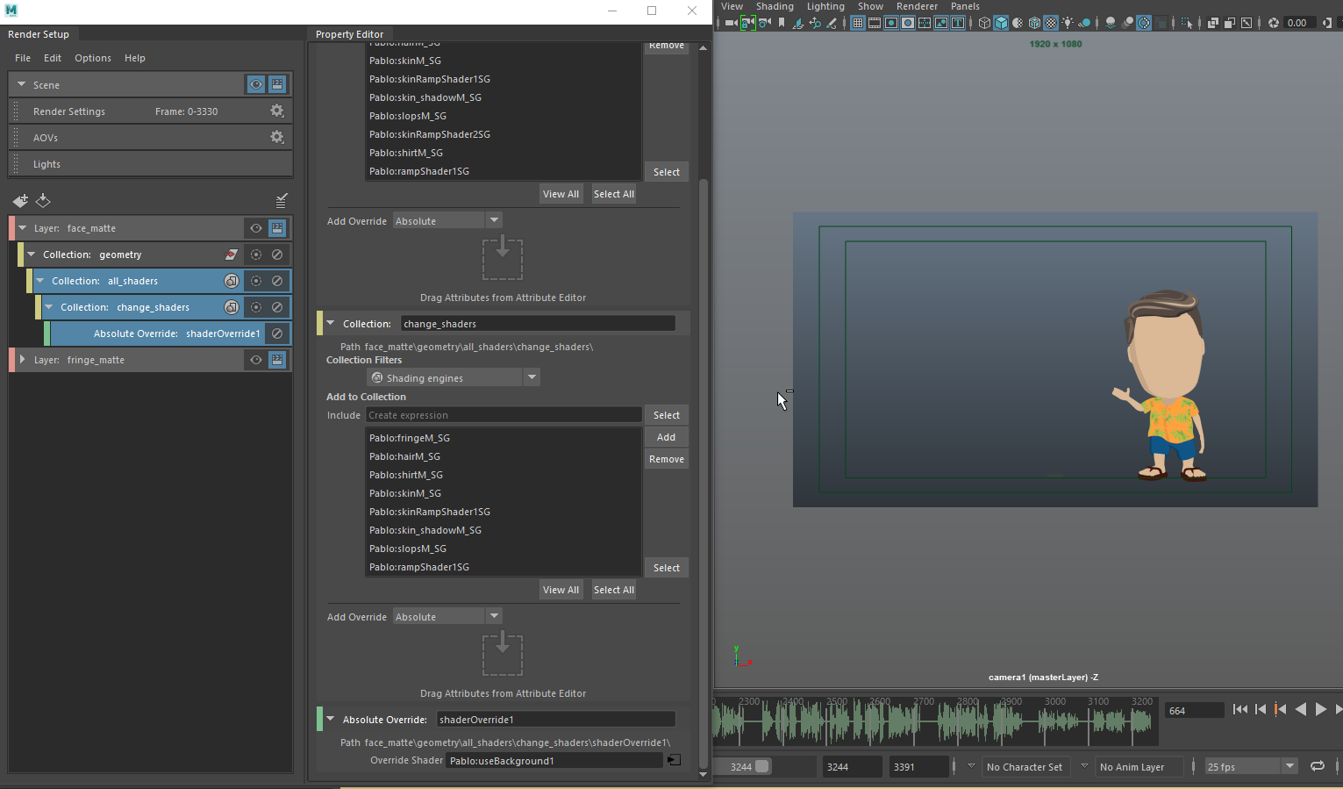
Task: Open the Options menu in Render Setup
Action: 92,58
